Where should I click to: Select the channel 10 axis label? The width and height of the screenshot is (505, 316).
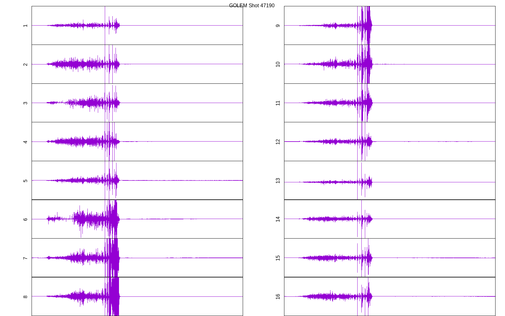[x=278, y=64]
